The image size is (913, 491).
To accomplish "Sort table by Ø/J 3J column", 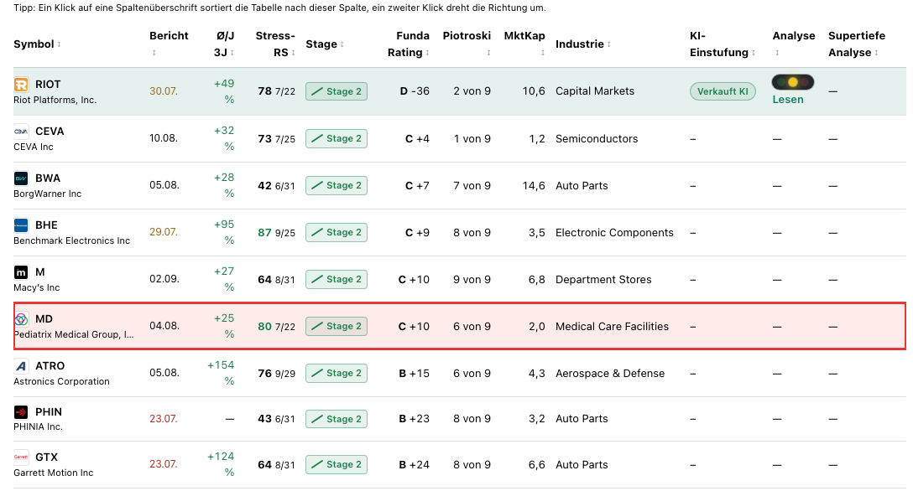I will (224, 44).
